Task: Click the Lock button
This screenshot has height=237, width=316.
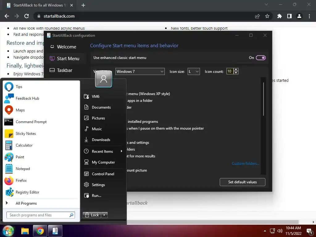Action: [92, 215]
